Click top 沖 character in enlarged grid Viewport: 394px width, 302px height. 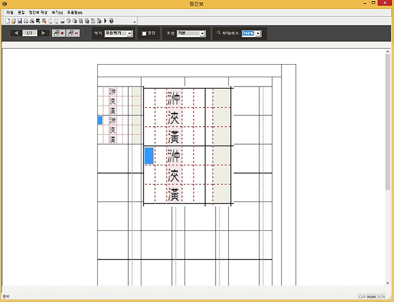point(174,98)
